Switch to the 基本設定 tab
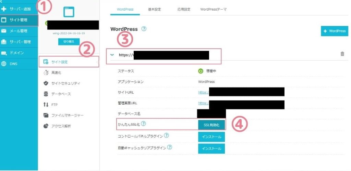The image size is (351, 171). point(154,9)
